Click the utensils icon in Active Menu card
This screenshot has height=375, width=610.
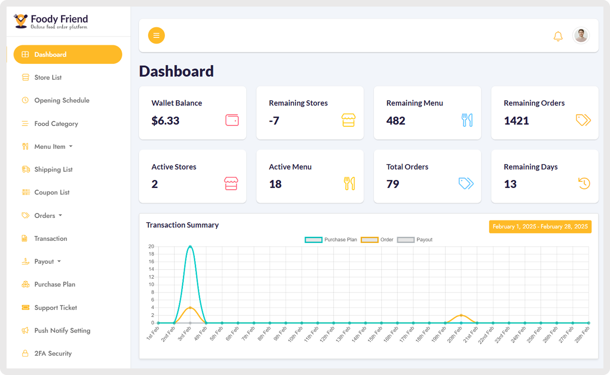(349, 183)
